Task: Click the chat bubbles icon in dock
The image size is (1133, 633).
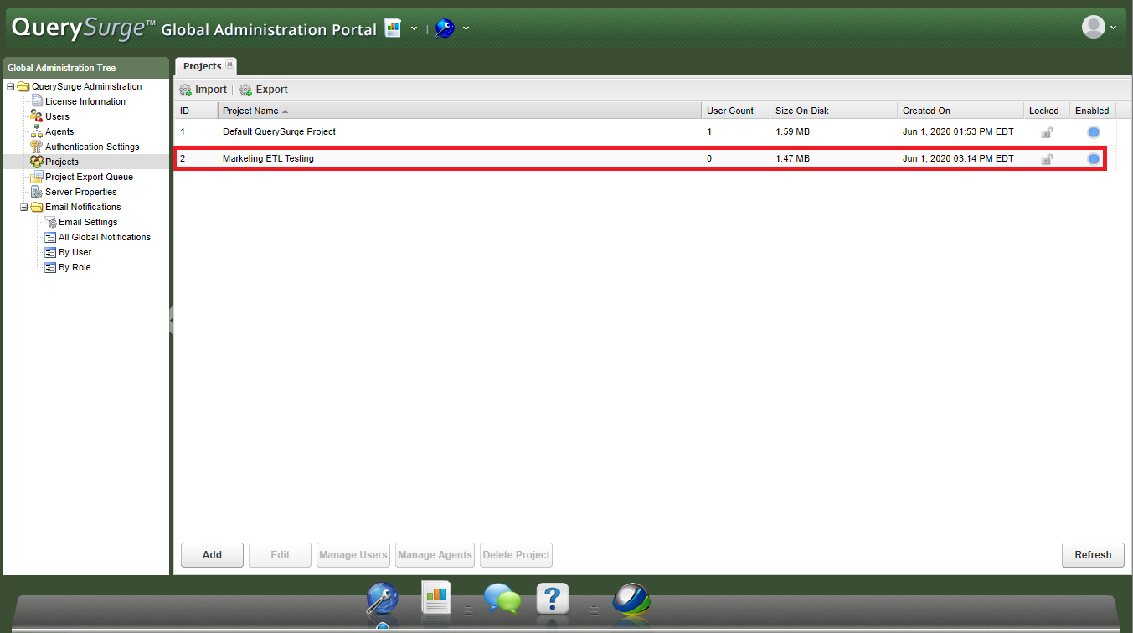Action: pos(502,600)
